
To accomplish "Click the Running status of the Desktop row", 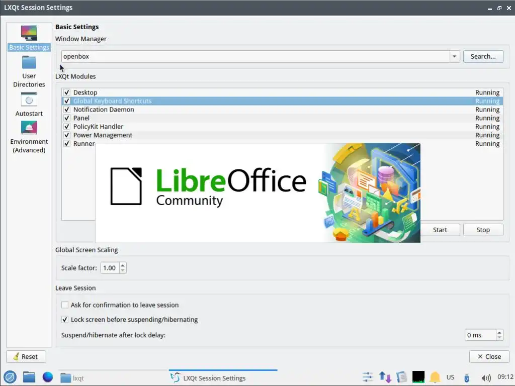I will point(487,92).
